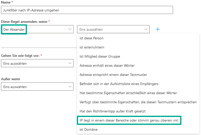The image size is (201, 135).
Task: Choose 'Adresse entspricht einem dieser Textmuster'
Action: click(113, 75)
